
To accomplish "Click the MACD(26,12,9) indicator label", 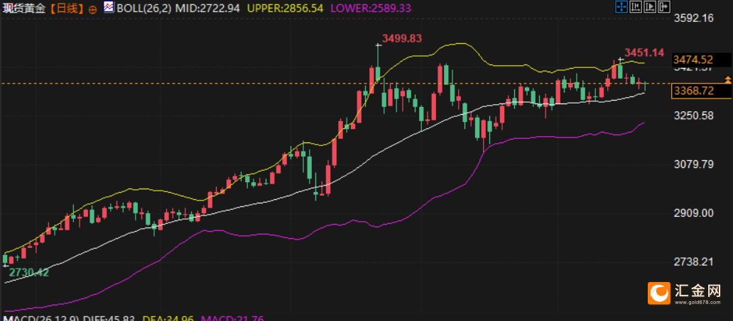I will pyautogui.click(x=39, y=318).
